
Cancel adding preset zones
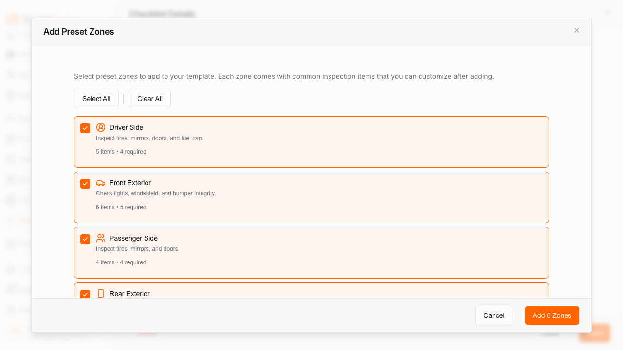point(494,315)
